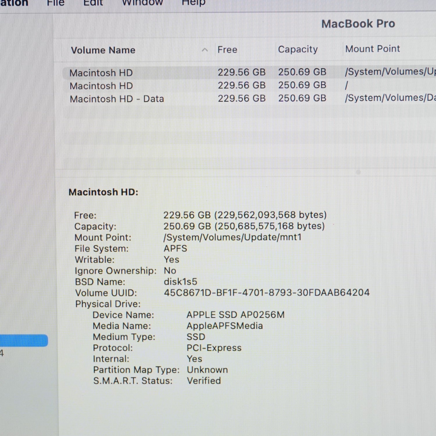Viewport: 436px width, 436px height.
Task: Click the 'Volume UUID:' label
Action: (106, 293)
